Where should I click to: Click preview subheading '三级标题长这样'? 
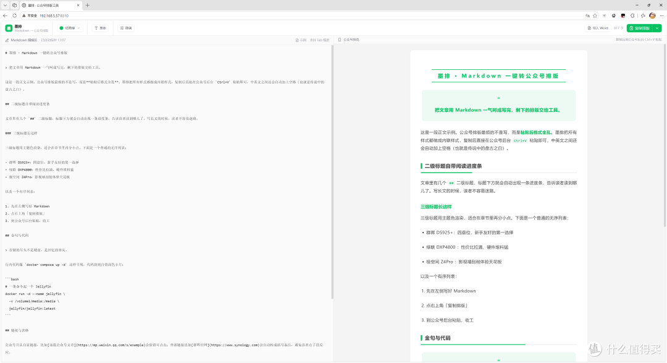pos(436,207)
